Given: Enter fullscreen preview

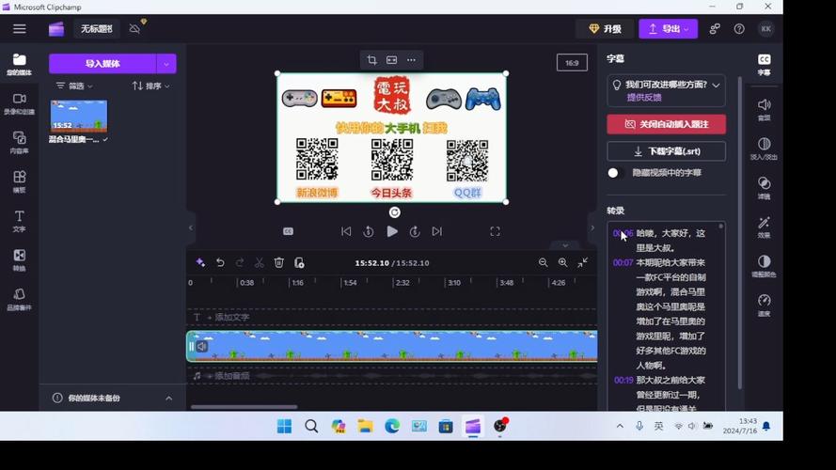Looking at the screenshot, I should [495, 231].
